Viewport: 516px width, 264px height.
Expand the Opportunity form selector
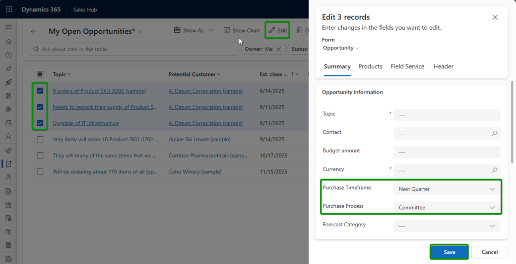pos(341,48)
